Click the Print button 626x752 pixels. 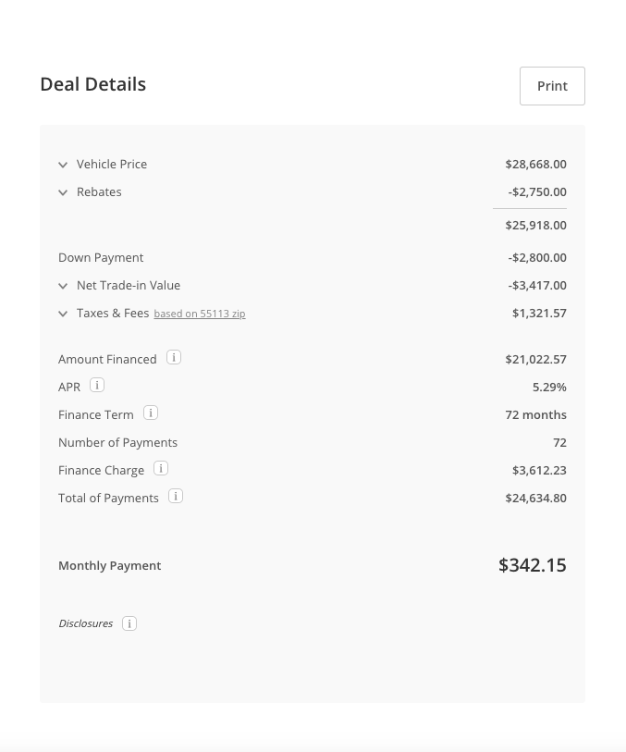coord(552,86)
